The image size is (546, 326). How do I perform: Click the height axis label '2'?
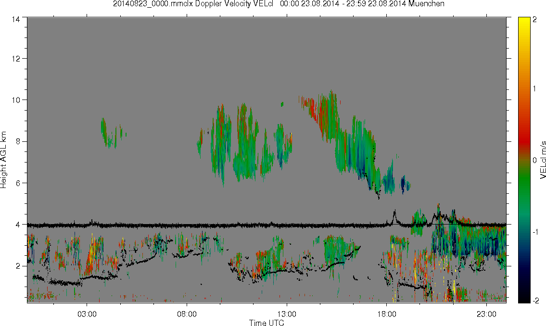[x=18, y=266]
